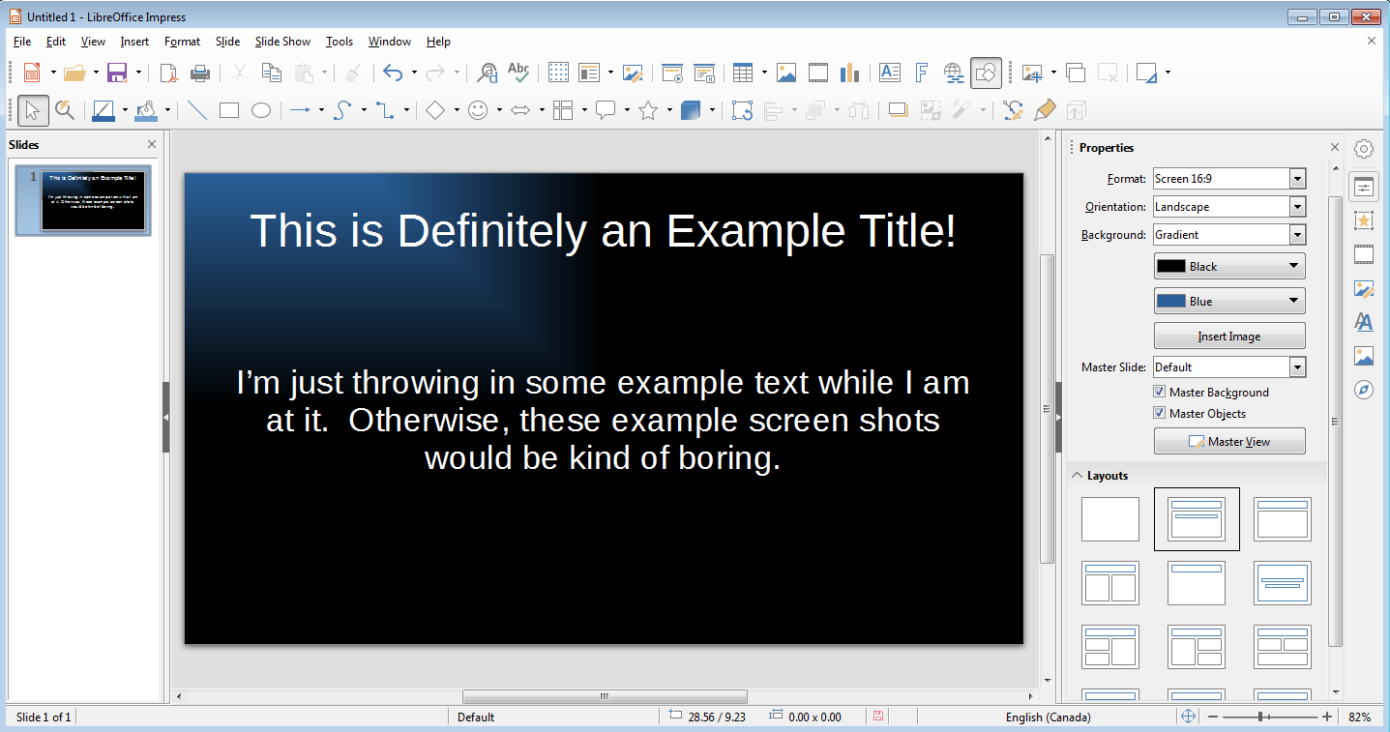Toggle the Master Background checkbox
Screen dimensions: 1390x732
coord(1160,392)
